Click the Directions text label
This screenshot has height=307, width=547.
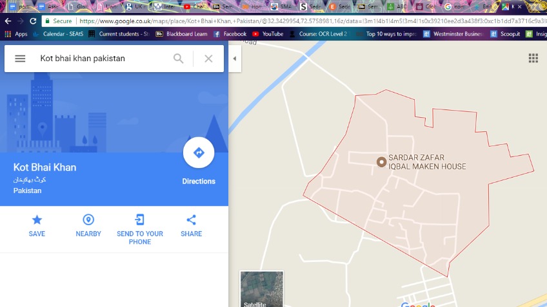tap(199, 181)
